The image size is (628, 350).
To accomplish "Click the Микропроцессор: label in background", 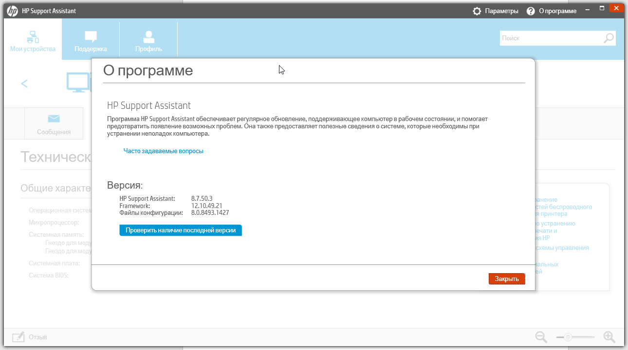I will 54,223.
